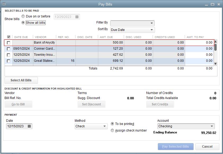
Task: Sort bills by clicking the VENDOR column header
Action: tap(41, 37)
